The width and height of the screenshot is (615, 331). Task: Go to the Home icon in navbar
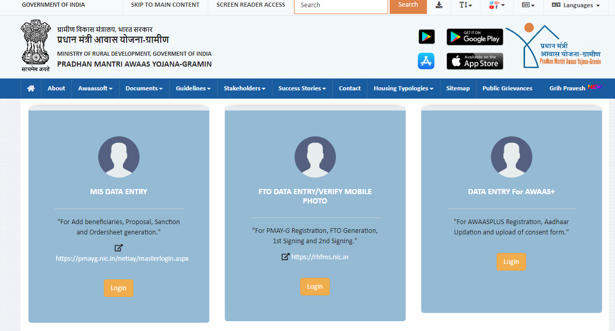[x=31, y=88]
